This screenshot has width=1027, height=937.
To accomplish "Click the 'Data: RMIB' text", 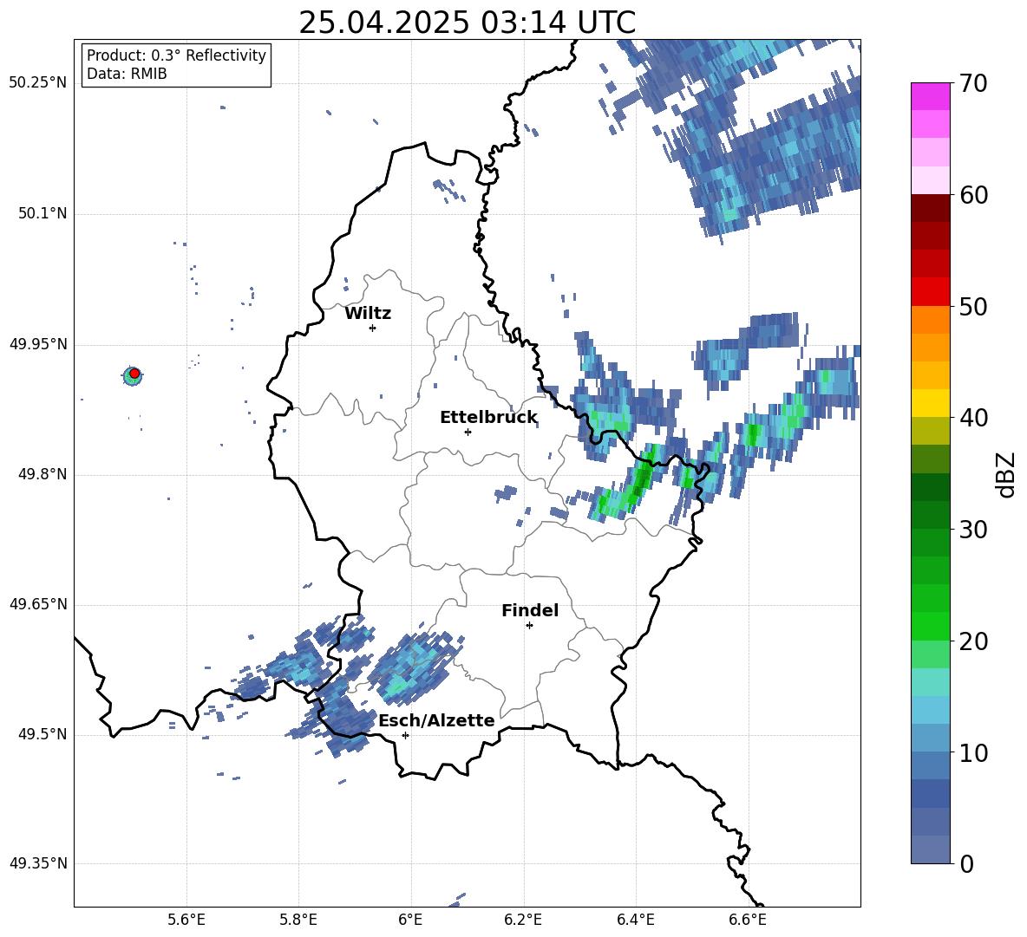I will coord(127,74).
